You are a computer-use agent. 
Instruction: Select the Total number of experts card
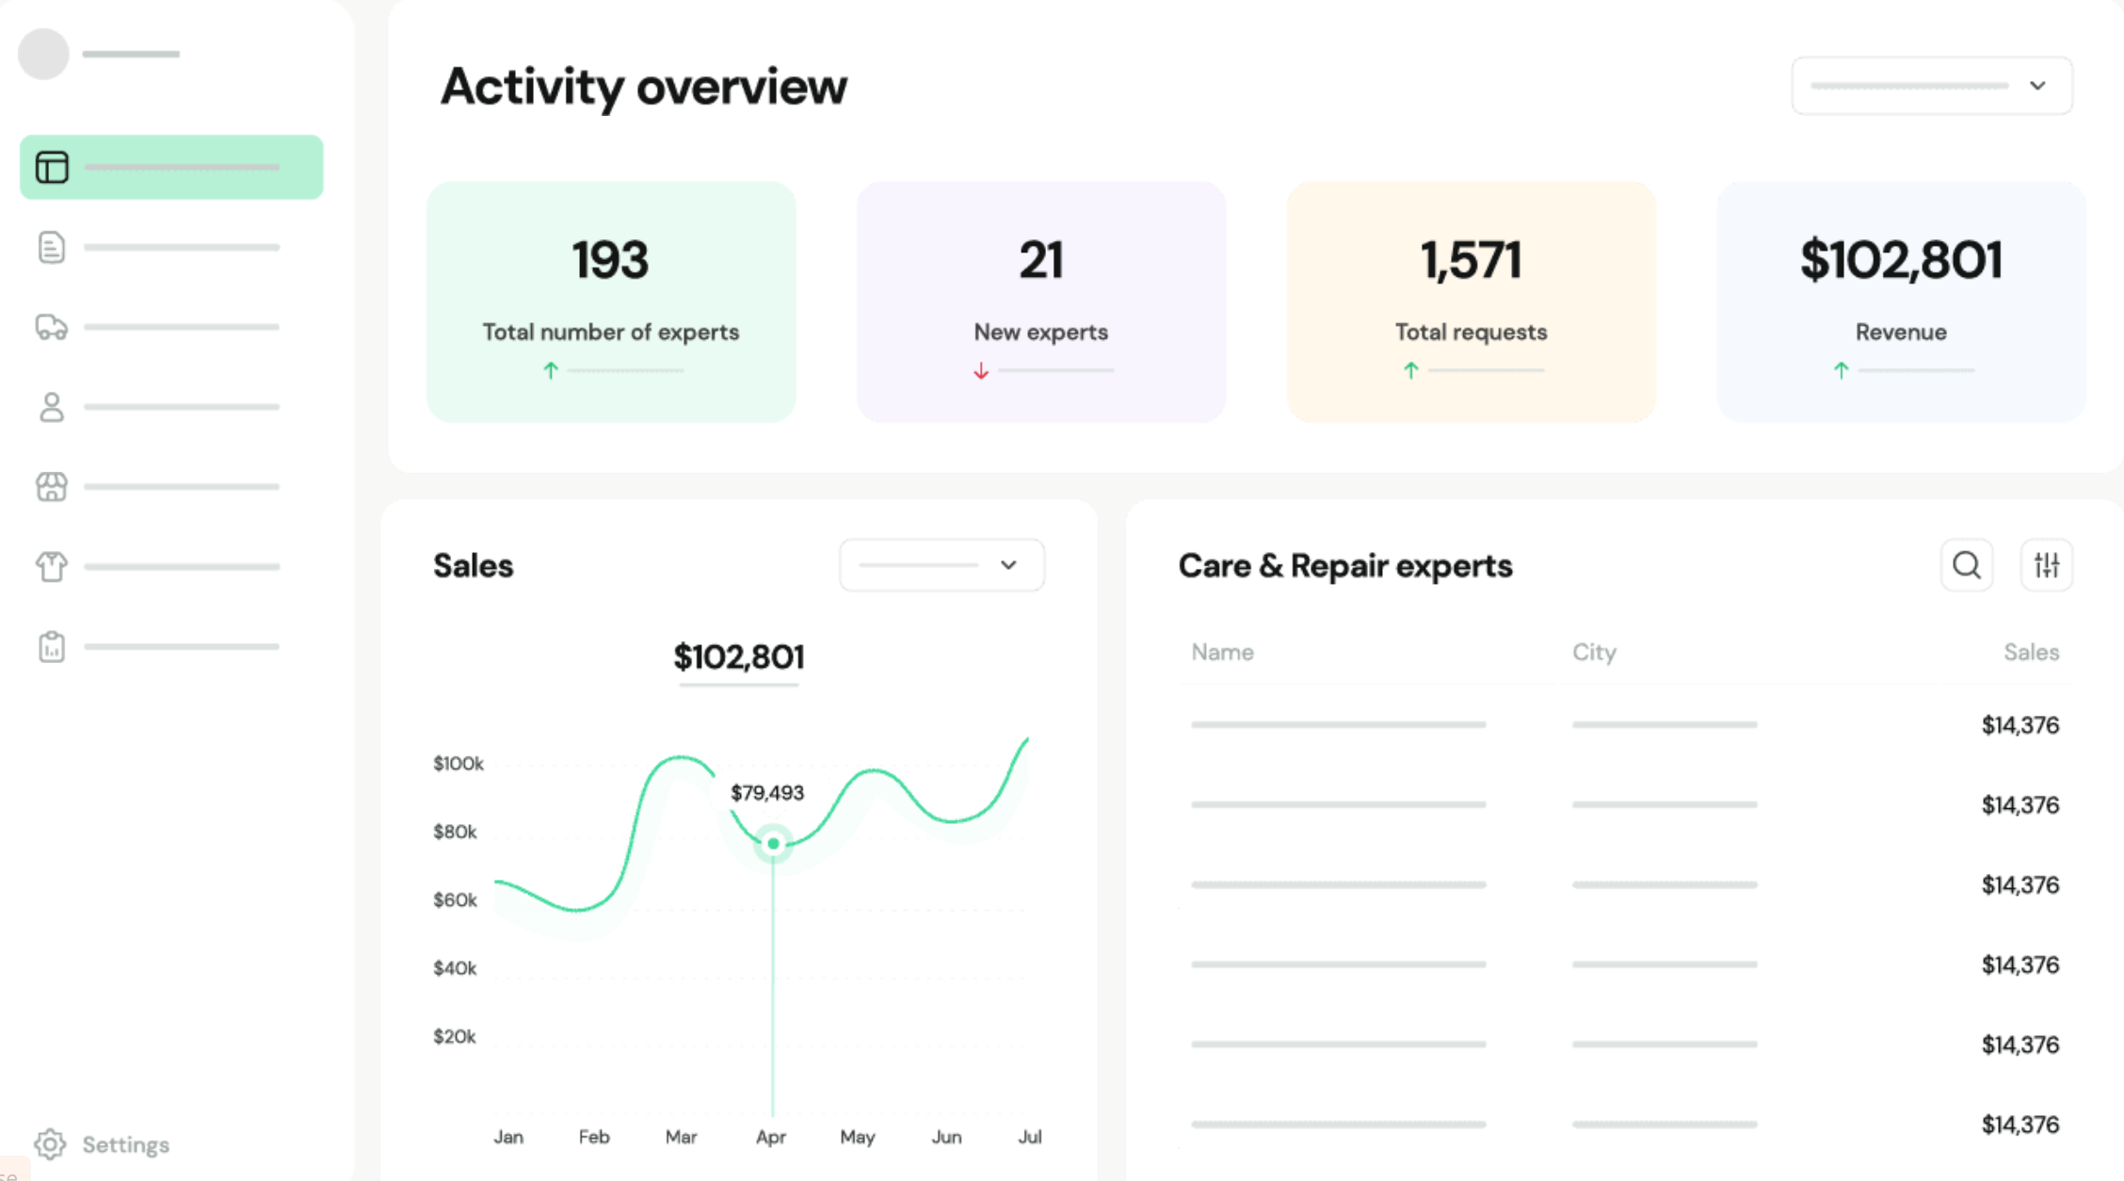point(611,301)
